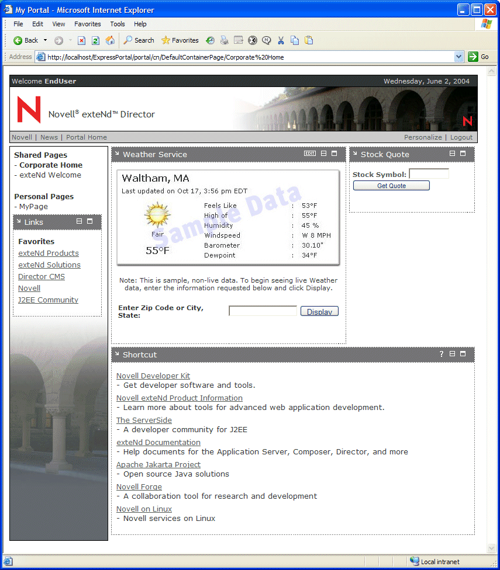The height and width of the screenshot is (570, 500).
Task: Click the Go button
Action: 478,57
